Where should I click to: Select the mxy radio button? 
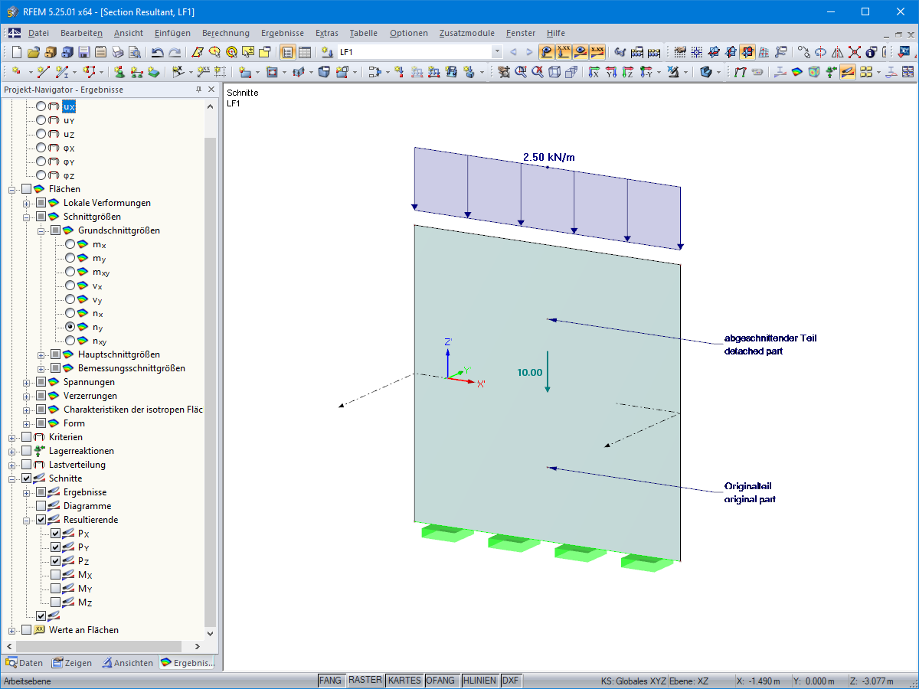(x=70, y=272)
